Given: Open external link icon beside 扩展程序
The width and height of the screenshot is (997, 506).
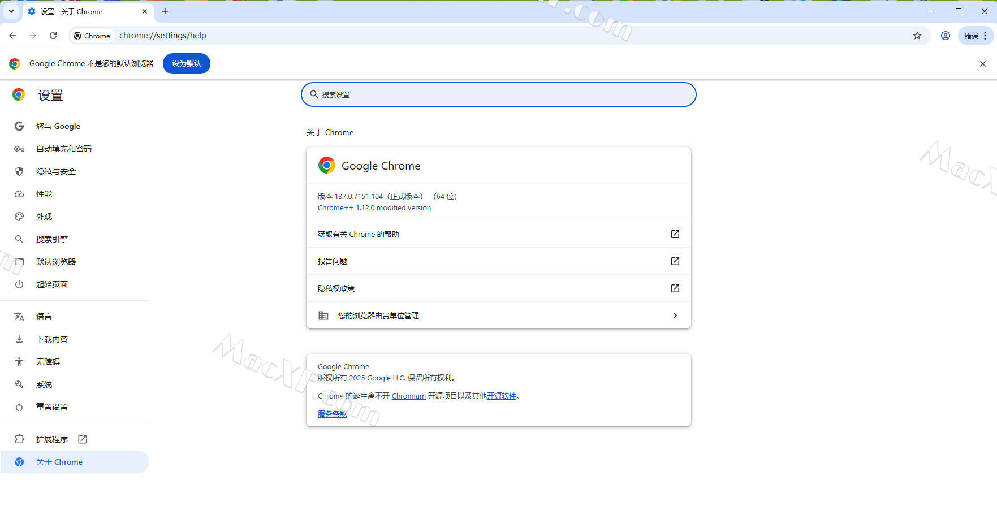Looking at the screenshot, I should click(x=83, y=439).
